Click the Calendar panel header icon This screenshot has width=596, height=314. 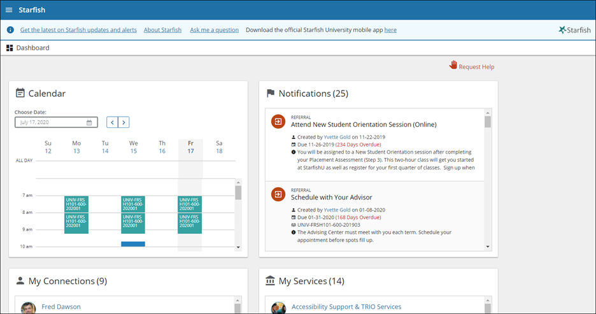coord(20,93)
